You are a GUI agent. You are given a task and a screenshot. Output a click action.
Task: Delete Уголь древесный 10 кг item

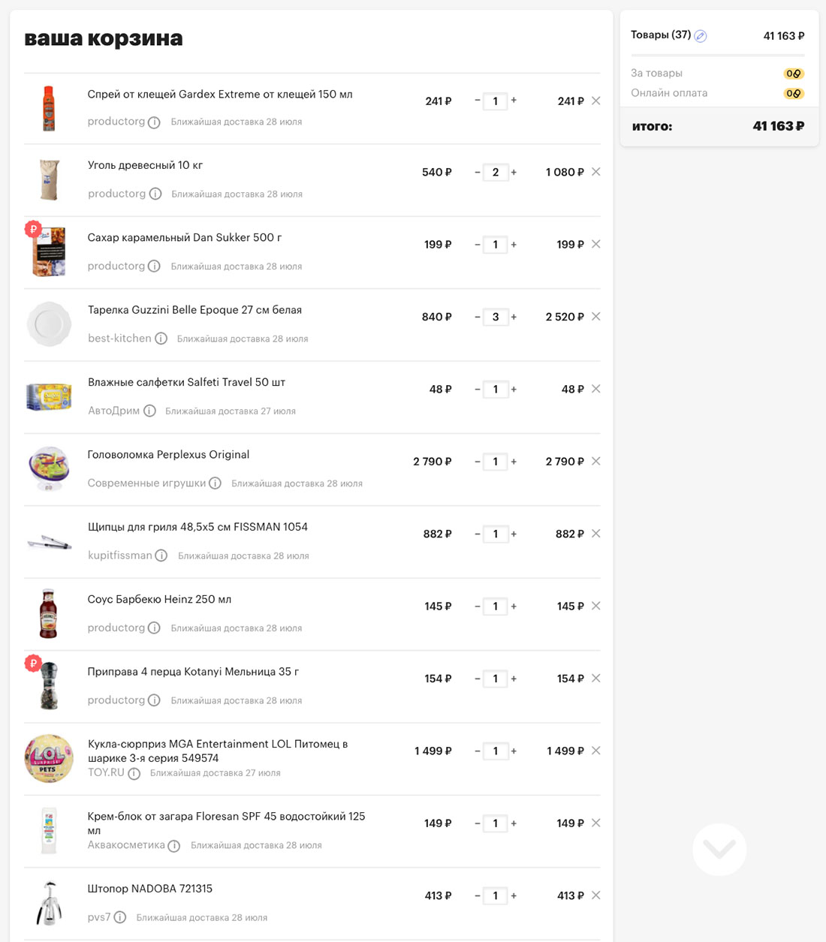(x=596, y=172)
